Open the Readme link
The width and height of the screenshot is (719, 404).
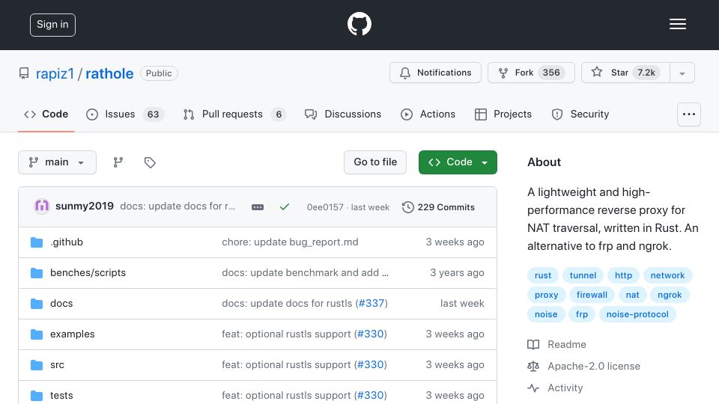click(x=556, y=344)
